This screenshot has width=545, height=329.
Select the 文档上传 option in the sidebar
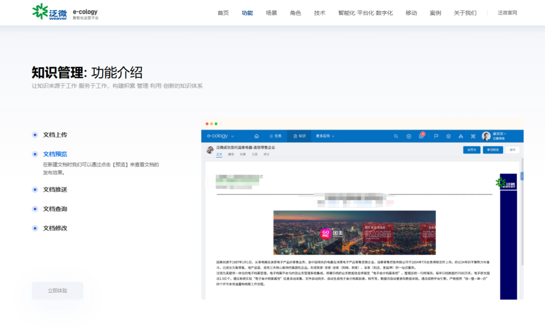tap(56, 135)
